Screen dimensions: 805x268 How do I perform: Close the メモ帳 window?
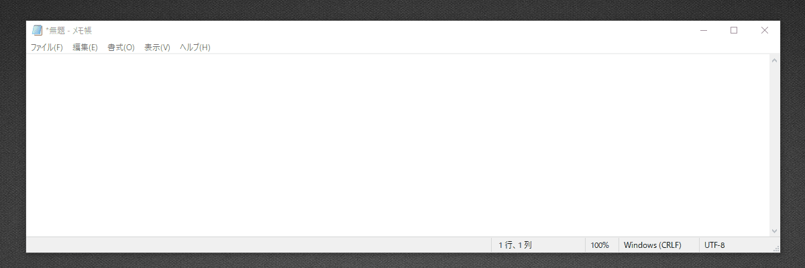click(x=765, y=30)
